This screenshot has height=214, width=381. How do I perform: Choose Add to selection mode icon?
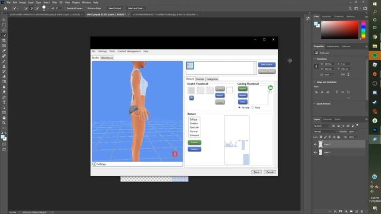32,8
